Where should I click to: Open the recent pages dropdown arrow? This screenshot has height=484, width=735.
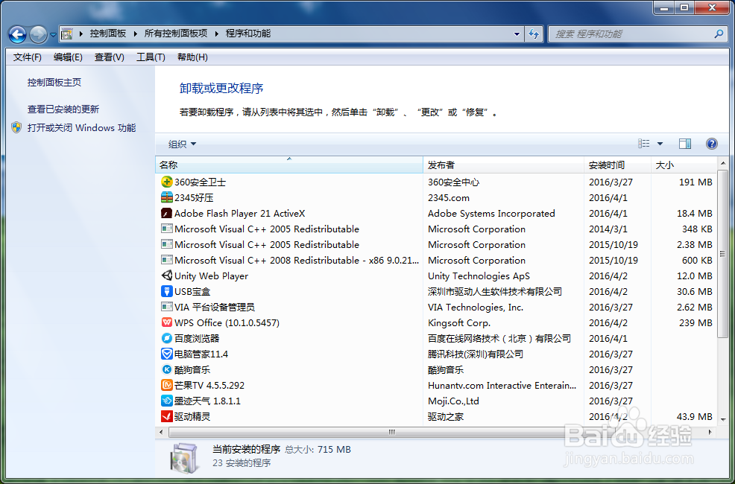point(52,35)
